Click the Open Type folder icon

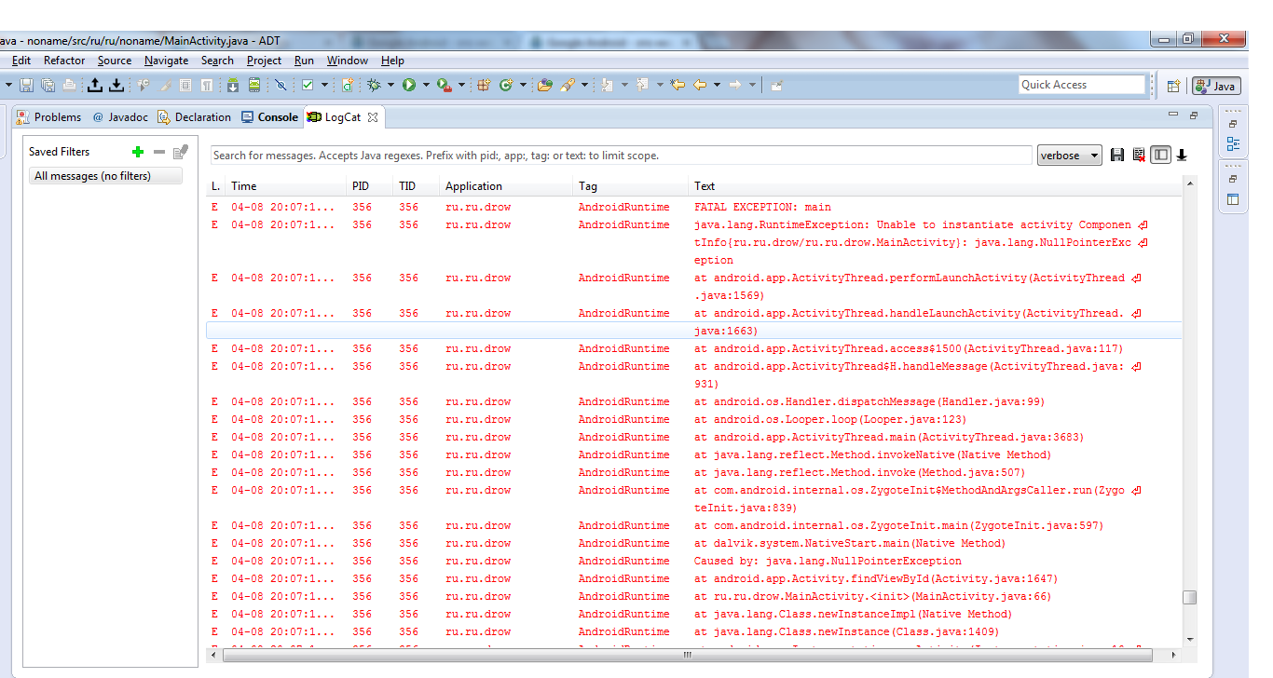click(x=545, y=85)
